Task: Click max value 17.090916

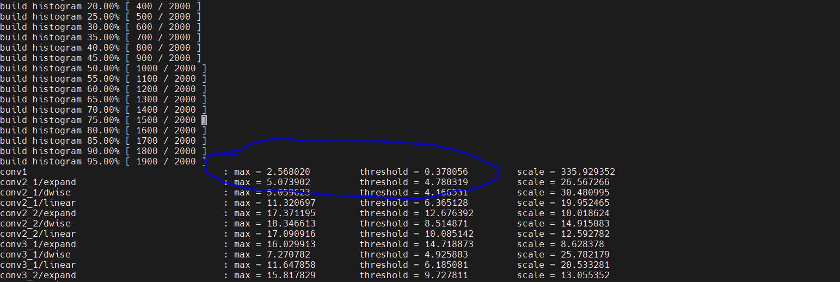Action: tap(291, 234)
